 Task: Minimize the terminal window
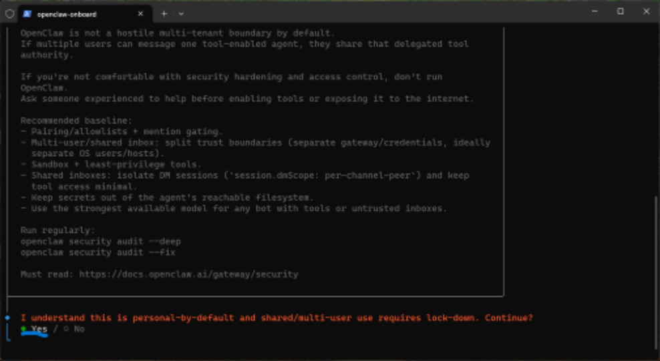[595, 11]
